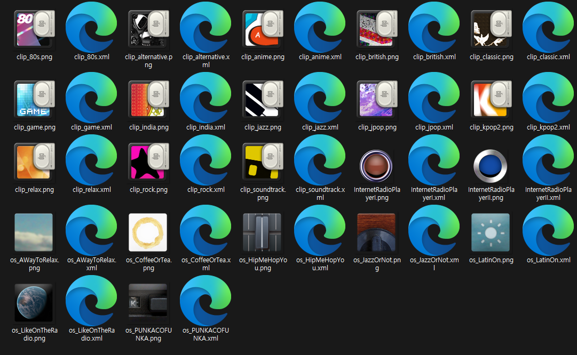Image resolution: width=577 pixels, height=355 pixels.
Task: Select the clip_rock.png star icon
Action: 148,162
